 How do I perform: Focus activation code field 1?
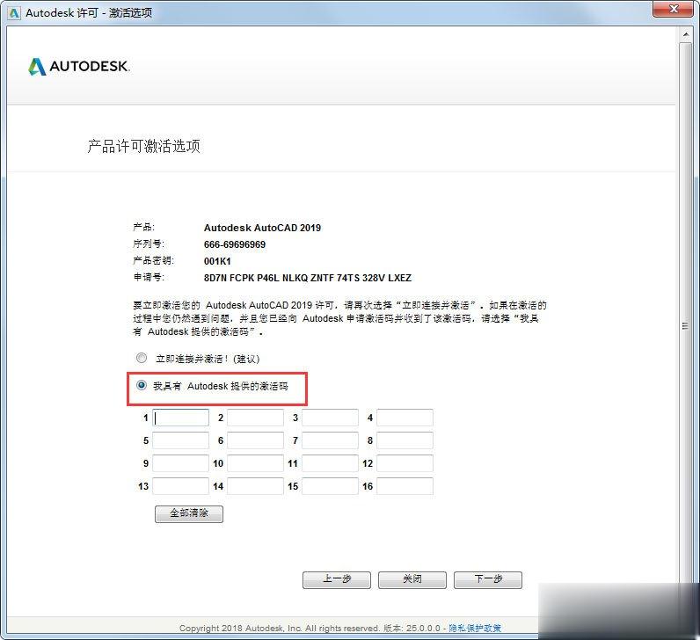coord(181,418)
